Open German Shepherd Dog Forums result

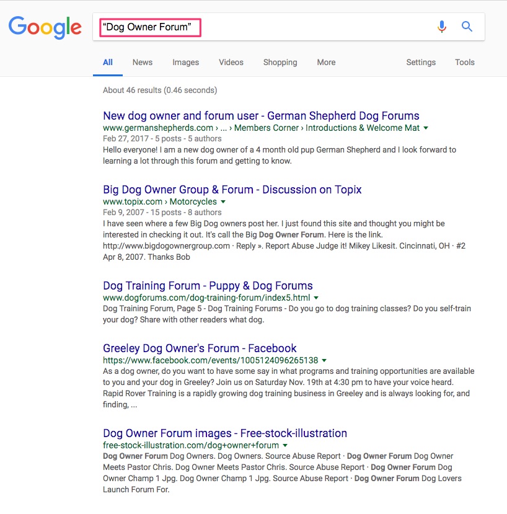261,116
